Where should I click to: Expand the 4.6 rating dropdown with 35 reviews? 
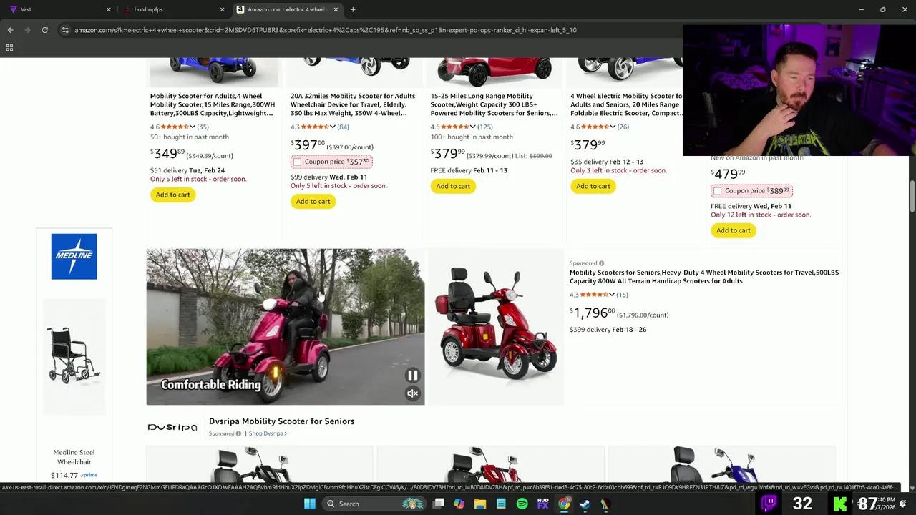point(192,127)
